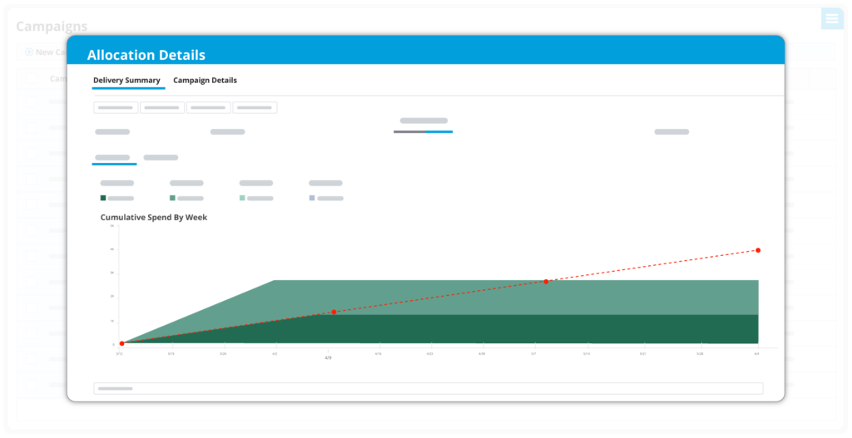Click the light mint legend swatch
Image resolution: width=852 pixels, height=438 pixels.
click(242, 198)
